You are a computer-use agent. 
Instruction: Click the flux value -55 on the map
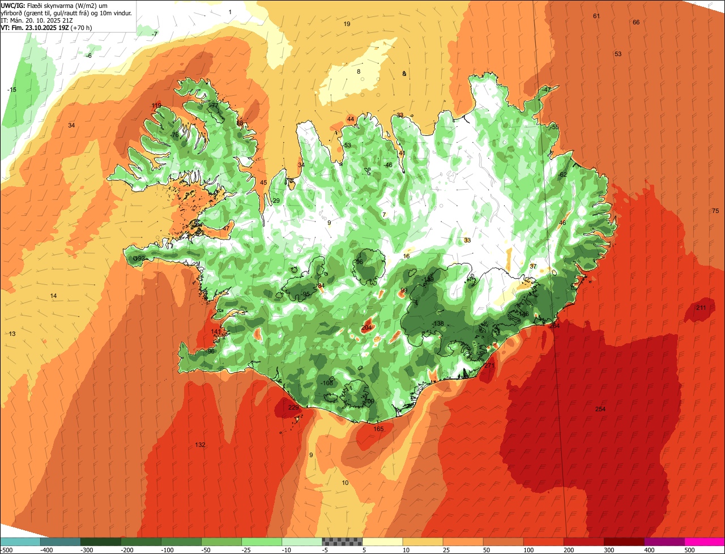(554, 127)
